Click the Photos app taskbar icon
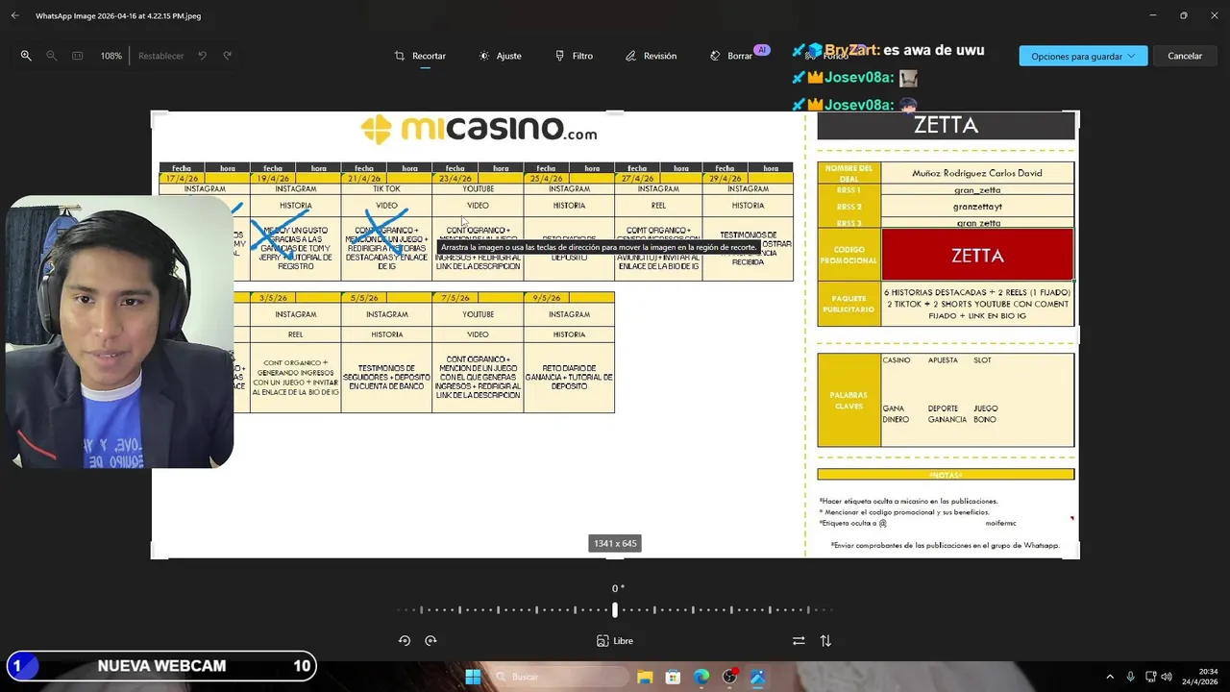This screenshot has width=1230, height=692. [757, 677]
